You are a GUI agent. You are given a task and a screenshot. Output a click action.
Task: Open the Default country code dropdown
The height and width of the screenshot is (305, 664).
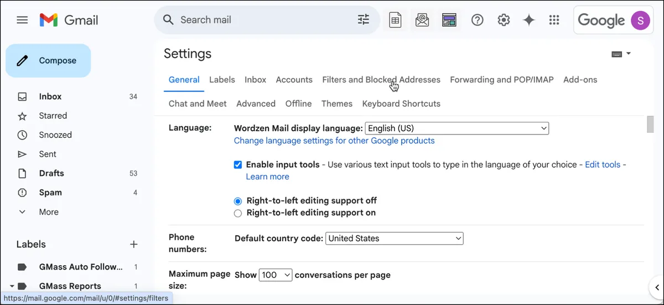pos(394,239)
